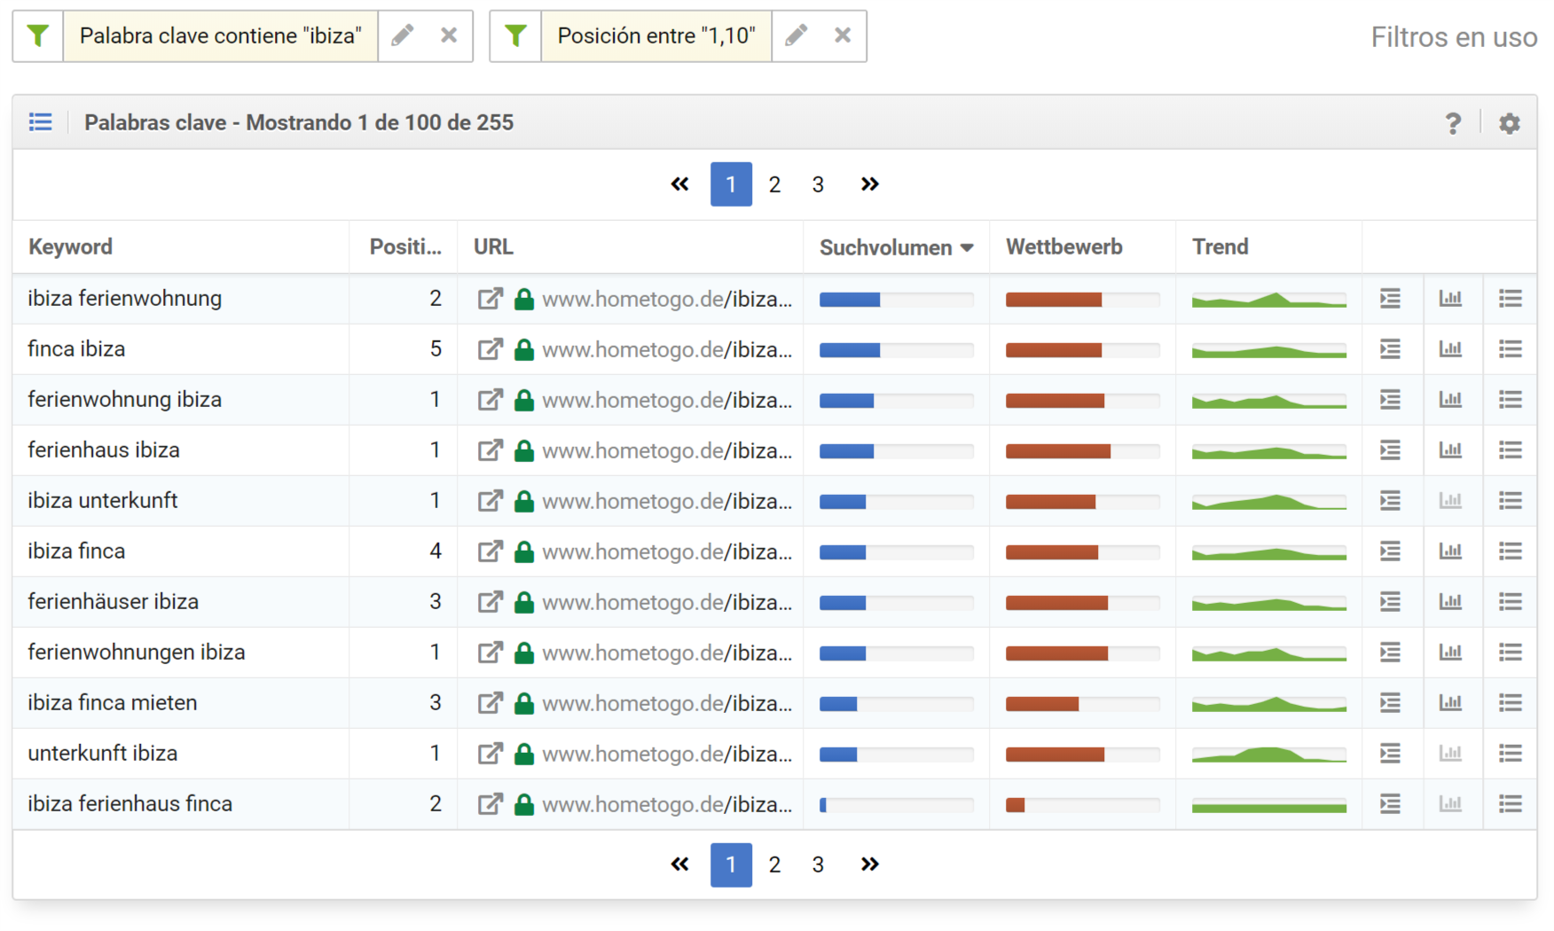Screen dimensions: 1554x931
Task: Open the hometogo.de URL for 'unterkunft ibiza'
Action: coord(667,754)
